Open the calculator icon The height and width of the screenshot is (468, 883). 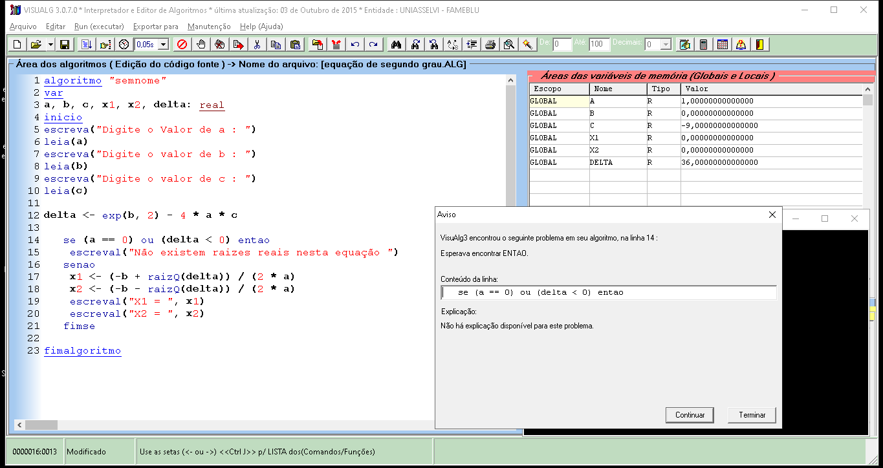703,45
